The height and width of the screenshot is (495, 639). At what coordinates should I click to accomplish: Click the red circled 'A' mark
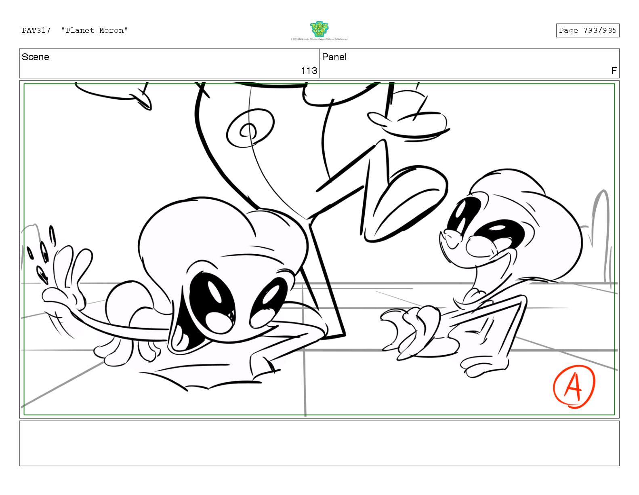coord(574,387)
